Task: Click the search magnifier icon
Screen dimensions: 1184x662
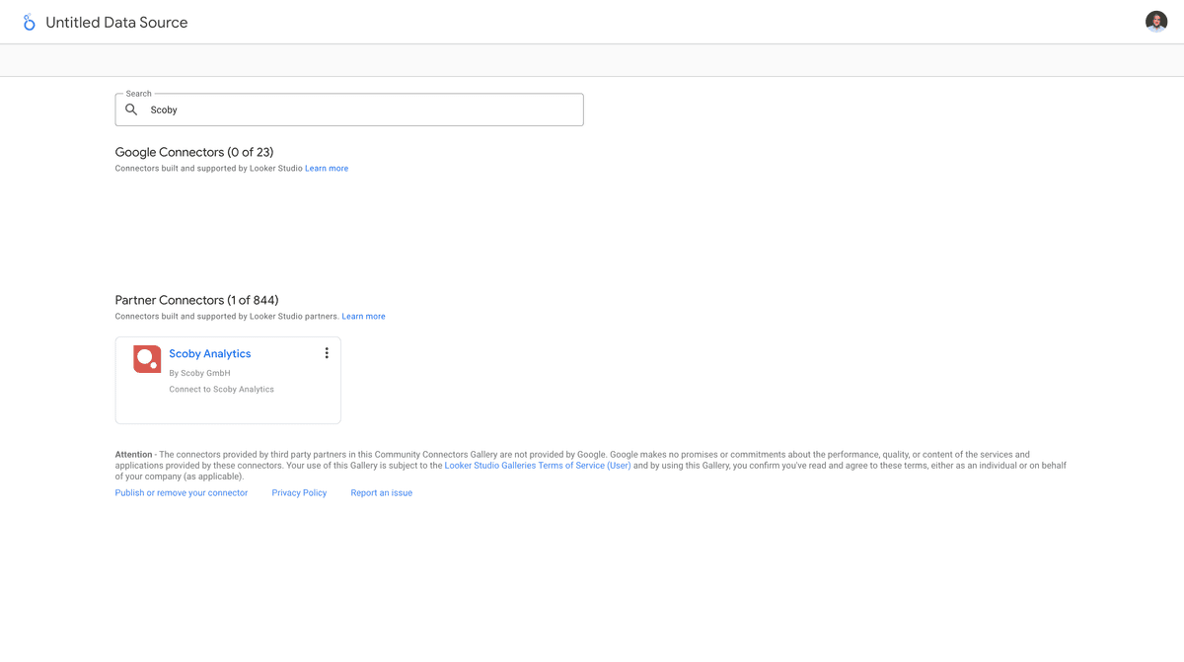Action: (131, 110)
